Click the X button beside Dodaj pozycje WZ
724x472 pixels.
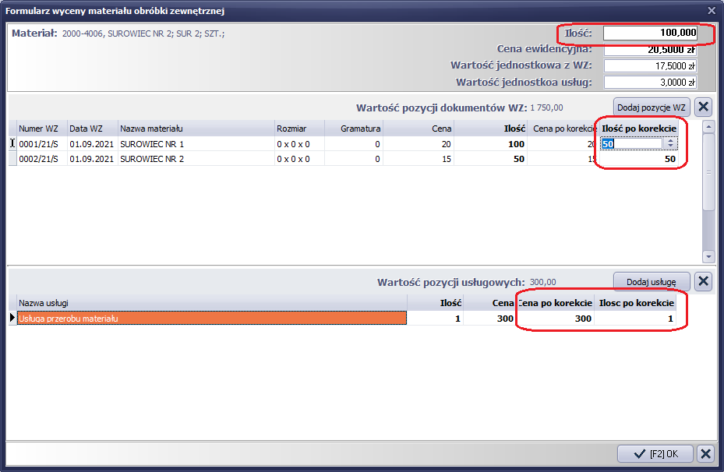pos(702,107)
